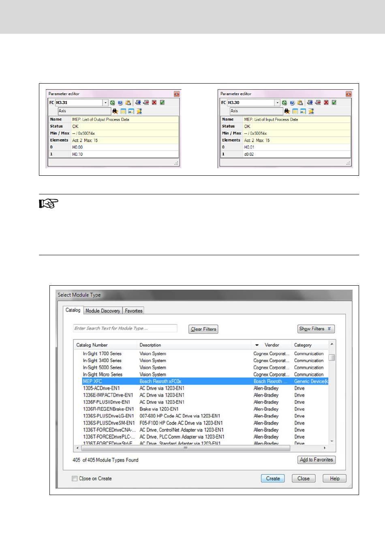The width and height of the screenshot is (385, 547).
Task: Click paste clipboard icon in H3.30 editor
Action: click(x=300, y=103)
